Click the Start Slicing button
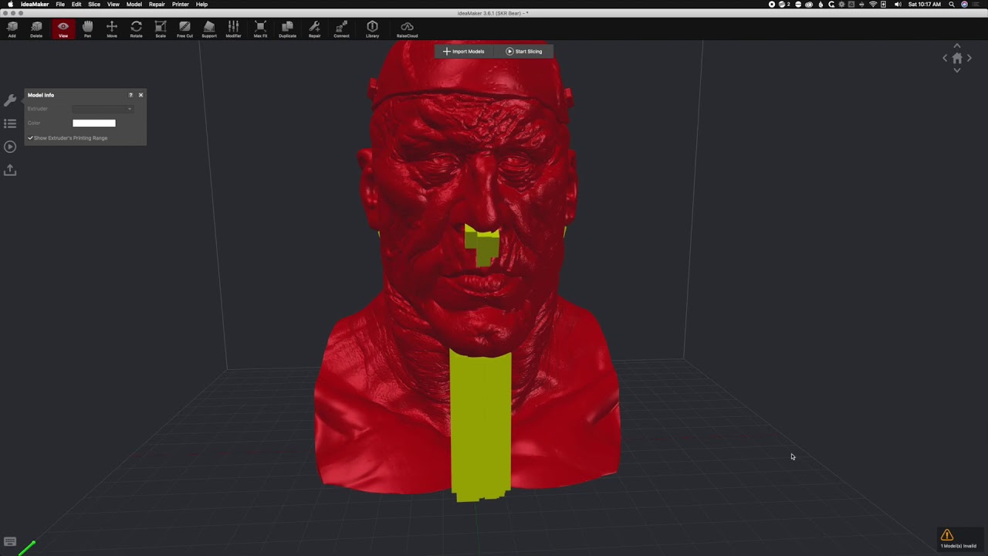Image resolution: width=988 pixels, height=556 pixels. click(524, 52)
